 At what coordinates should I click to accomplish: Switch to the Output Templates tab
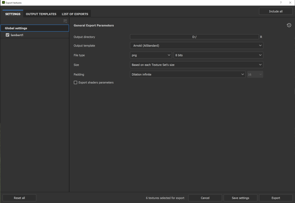[41, 14]
